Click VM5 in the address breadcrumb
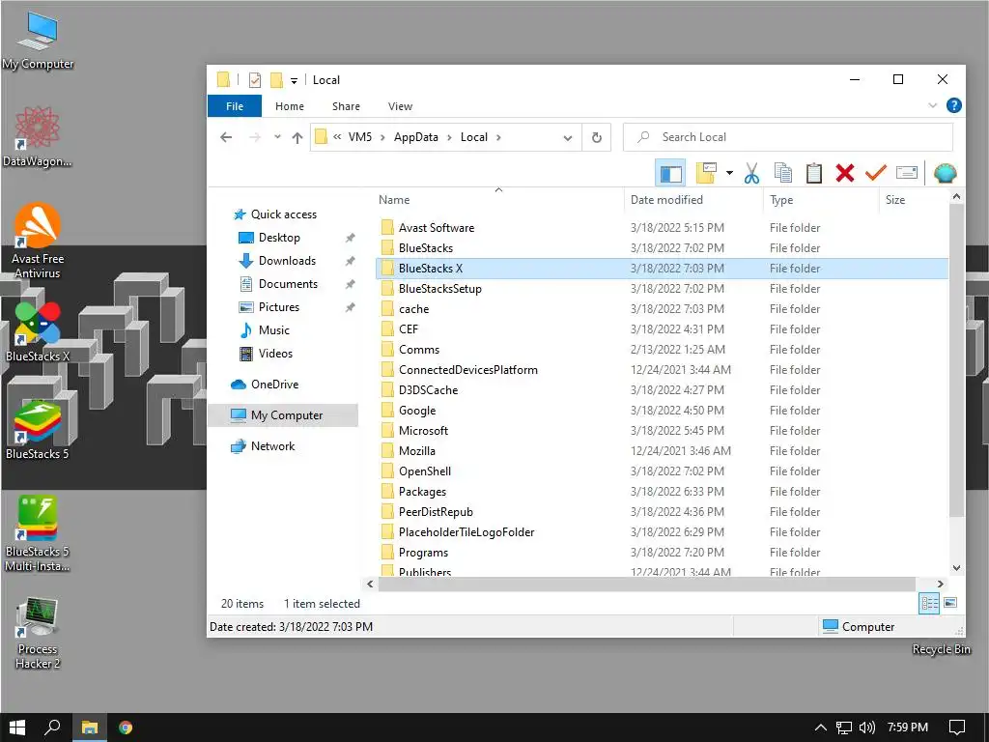989x742 pixels. point(360,137)
